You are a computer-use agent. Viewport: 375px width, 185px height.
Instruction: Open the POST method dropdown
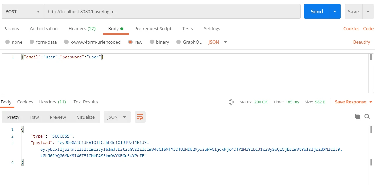coord(23,11)
